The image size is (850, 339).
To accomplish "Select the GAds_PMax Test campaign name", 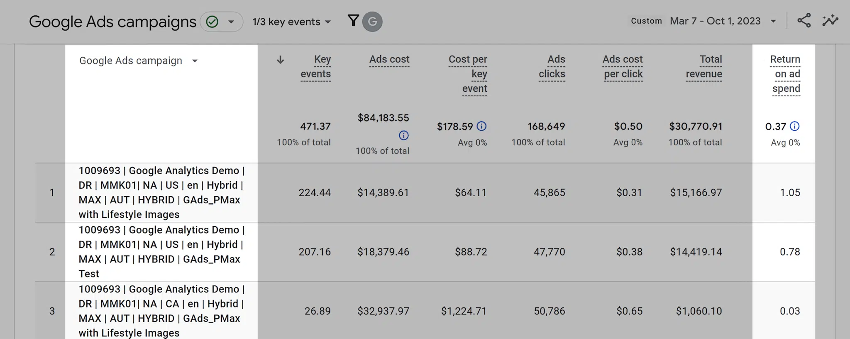I will (x=161, y=251).
